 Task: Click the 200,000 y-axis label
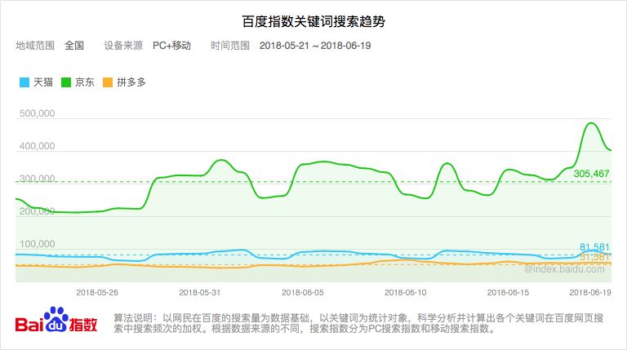coord(38,211)
